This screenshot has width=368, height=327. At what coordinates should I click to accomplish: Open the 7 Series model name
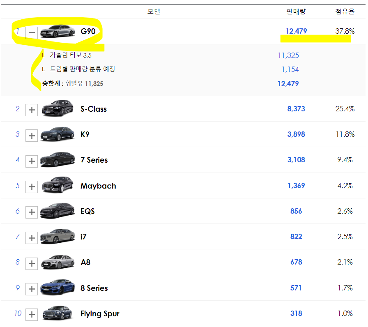pos(94,160)
